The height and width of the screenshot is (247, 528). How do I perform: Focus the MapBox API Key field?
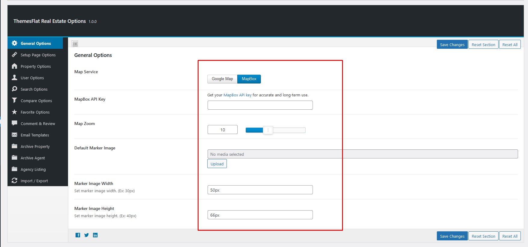click(260, 105)
